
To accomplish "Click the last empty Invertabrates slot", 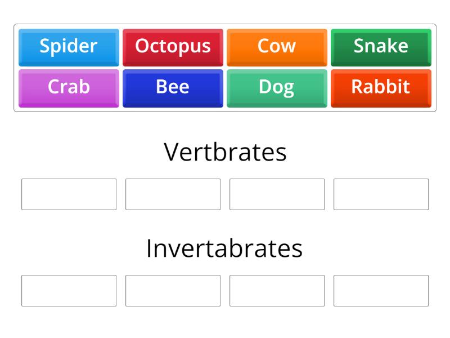I will pos(381,291).
